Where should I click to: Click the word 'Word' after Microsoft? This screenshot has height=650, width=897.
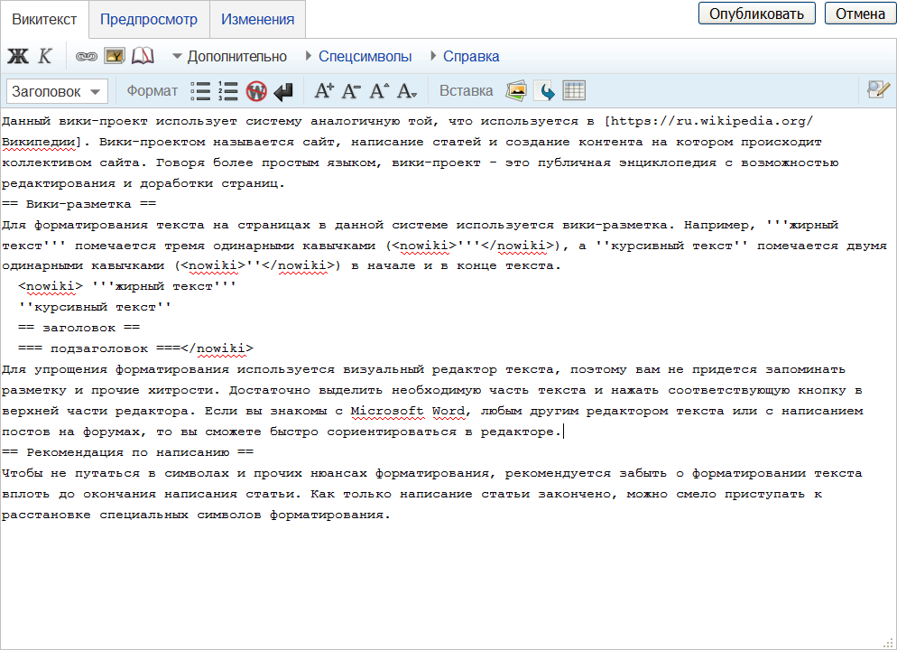[x=448, y=412]
